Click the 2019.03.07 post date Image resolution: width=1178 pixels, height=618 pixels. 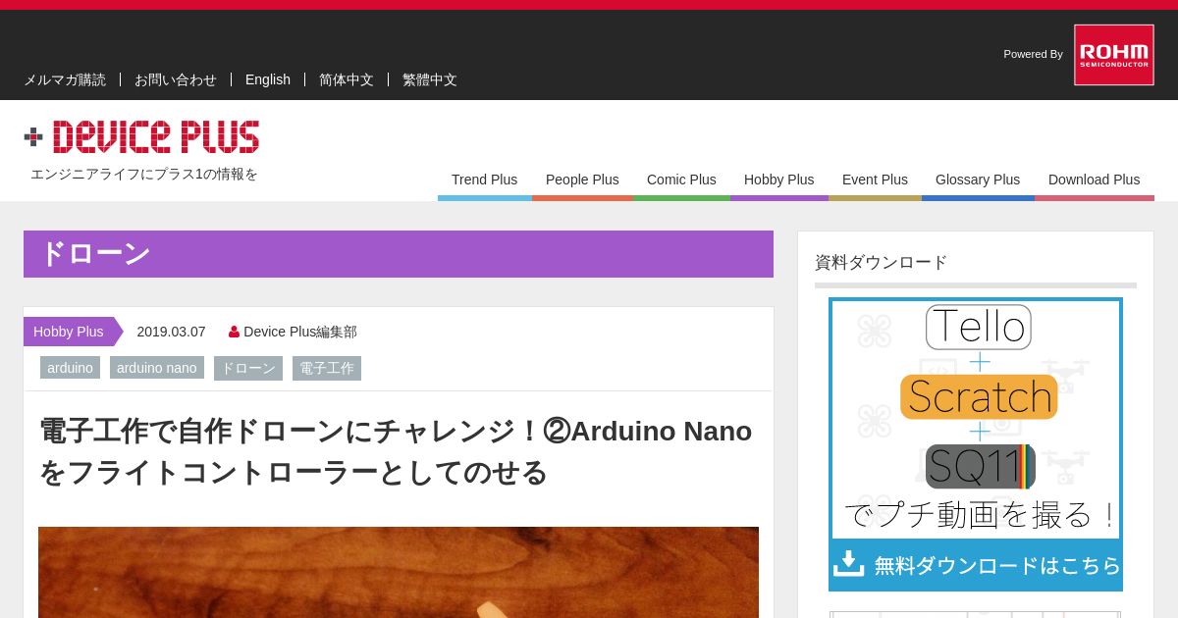(x=171, y=332)
